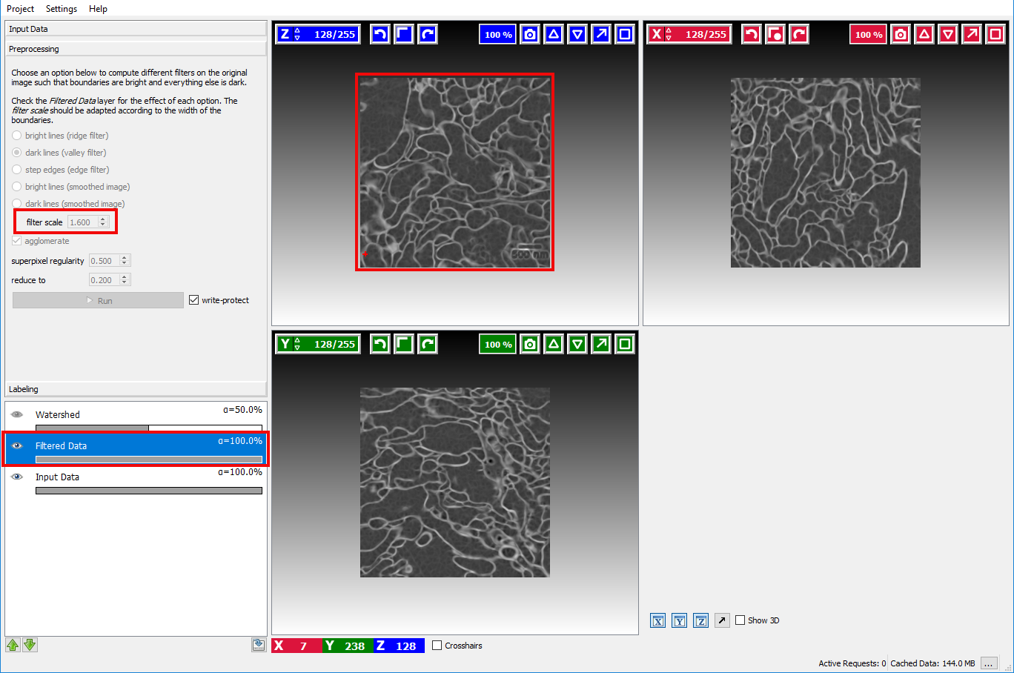This screenshot has height=673, width=1014.
Task: Uncheck the write-protect checkbox
Action: point(194,300)
